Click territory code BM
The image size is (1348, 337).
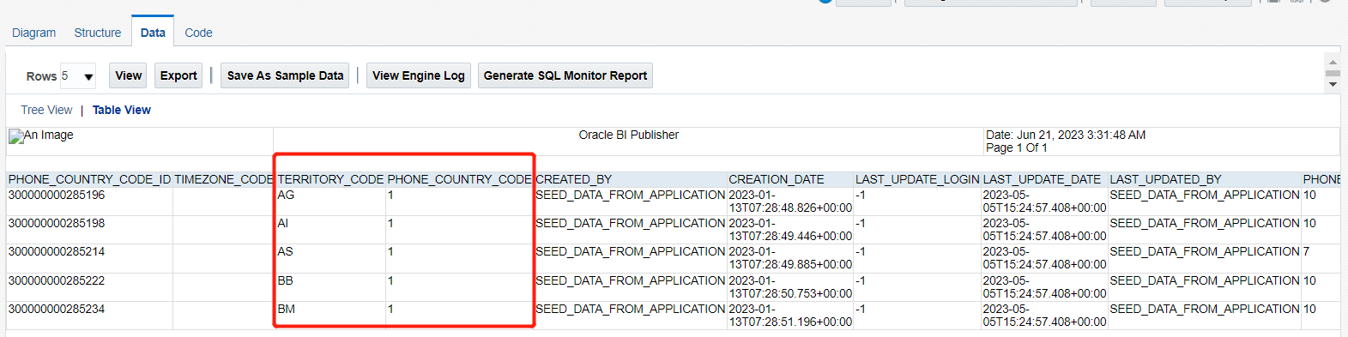(x=287, y=309)
